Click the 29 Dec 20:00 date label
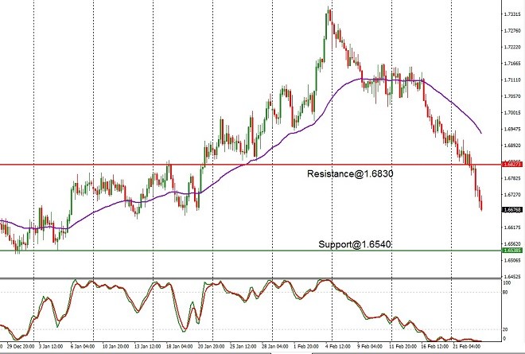The image size is (525, 354). 20,346
